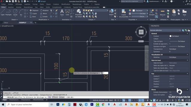This screenshot has height=107, width=191.
Task: Click the Partager share button
Action: [42, 1]
